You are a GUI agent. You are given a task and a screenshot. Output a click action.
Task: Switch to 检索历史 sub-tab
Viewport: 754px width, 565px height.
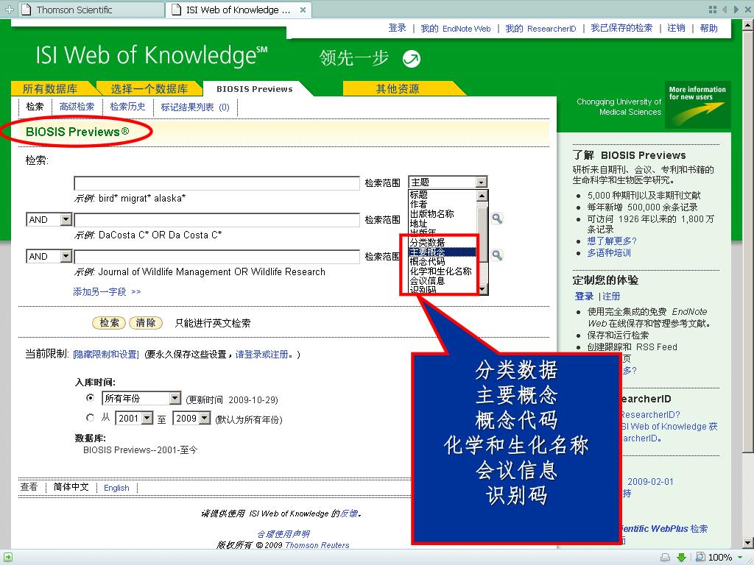127,107
